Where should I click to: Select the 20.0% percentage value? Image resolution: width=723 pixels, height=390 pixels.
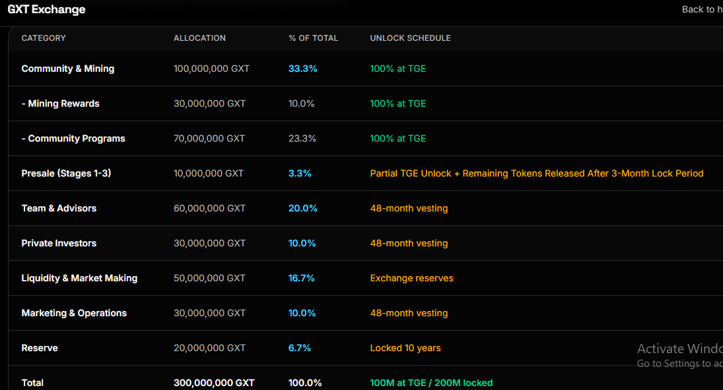point(303,208)
